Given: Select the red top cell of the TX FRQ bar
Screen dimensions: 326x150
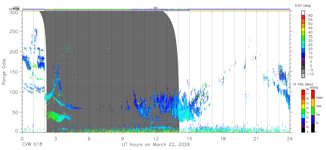Looking at the screenshot, I should [303, 92].
